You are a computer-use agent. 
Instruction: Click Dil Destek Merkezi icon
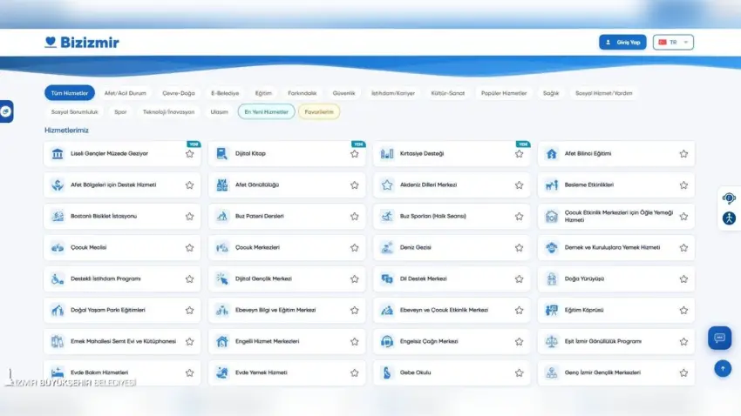[x=386, y=278]
